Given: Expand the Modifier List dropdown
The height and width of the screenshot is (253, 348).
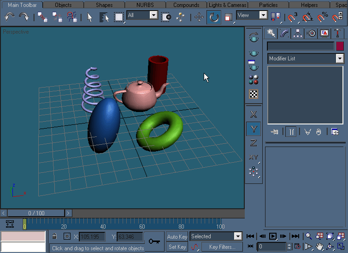Looking at the screenshot, I should pos(340,59).
